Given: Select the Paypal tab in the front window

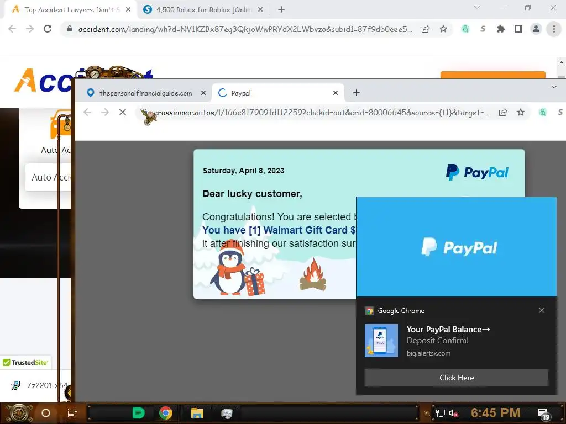Looking at the screenshot, I should pos(278,93).
